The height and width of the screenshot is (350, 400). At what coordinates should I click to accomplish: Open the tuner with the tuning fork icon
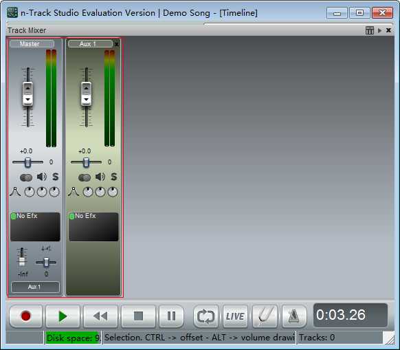click(x=265, y=316)
